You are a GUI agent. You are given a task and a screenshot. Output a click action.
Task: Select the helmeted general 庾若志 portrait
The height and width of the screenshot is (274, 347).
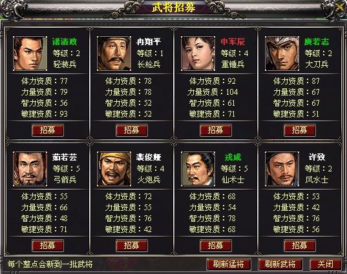282,54
